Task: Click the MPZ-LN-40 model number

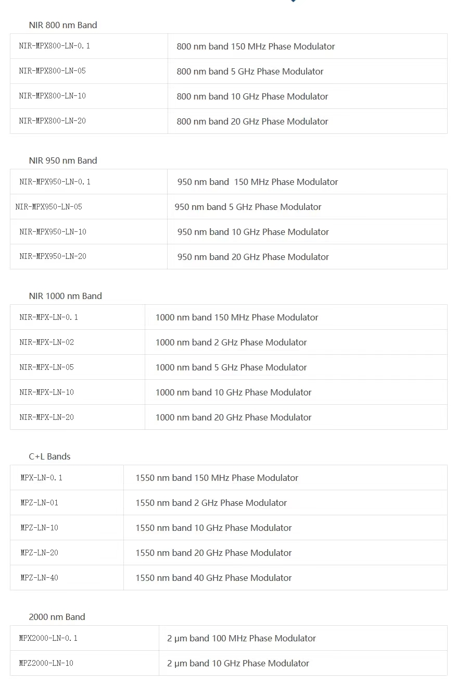Action: 40,578
